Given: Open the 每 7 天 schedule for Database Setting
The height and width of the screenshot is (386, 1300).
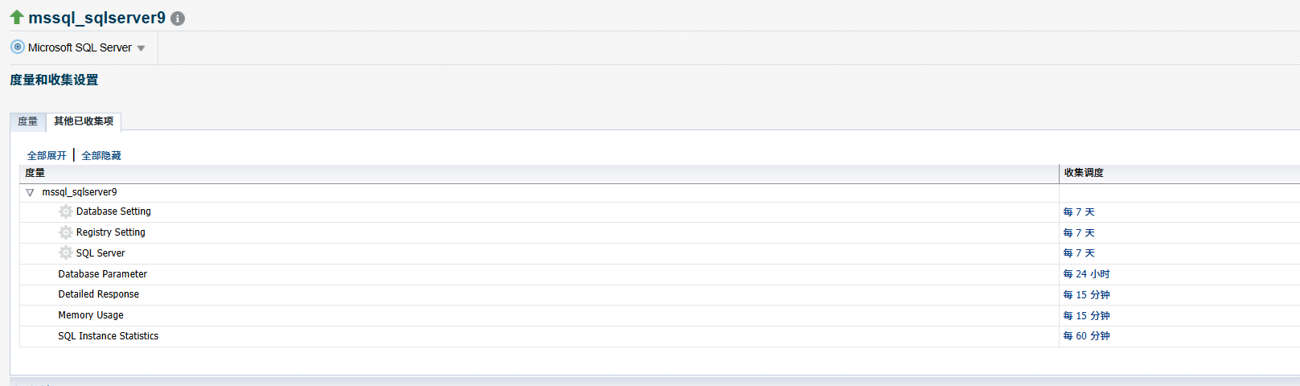Looking at the screenshot, I should coord(1079,212).
